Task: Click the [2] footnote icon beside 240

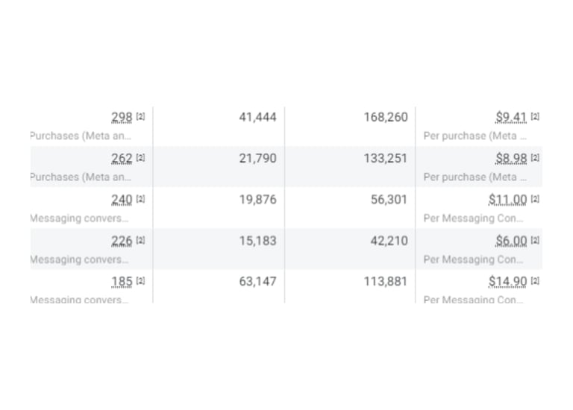Action: click(x=141, y=199)
